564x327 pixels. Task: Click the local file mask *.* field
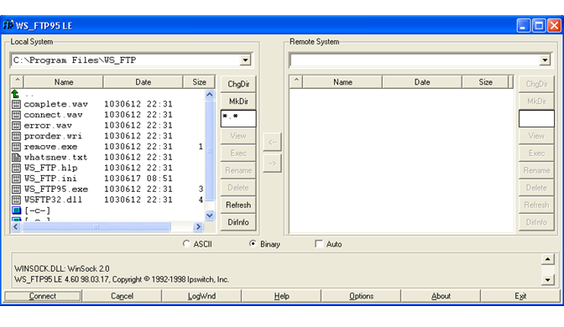point(238,118)
